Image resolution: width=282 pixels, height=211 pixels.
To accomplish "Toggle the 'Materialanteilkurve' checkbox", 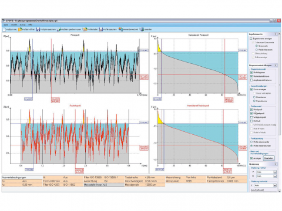I will [251, 76].
